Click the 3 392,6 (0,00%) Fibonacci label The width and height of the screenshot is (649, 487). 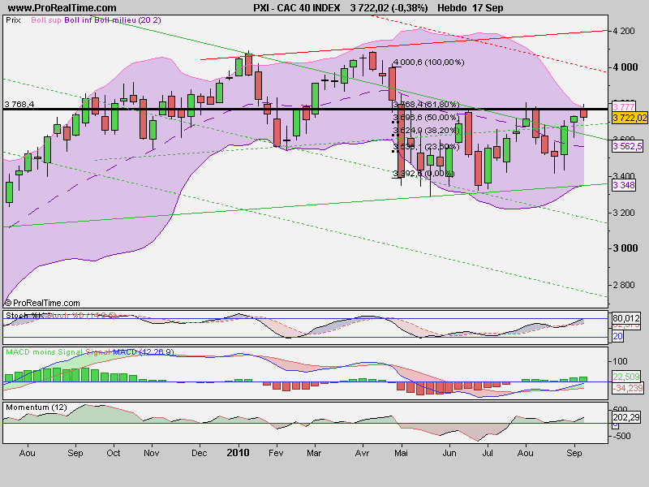423,173
